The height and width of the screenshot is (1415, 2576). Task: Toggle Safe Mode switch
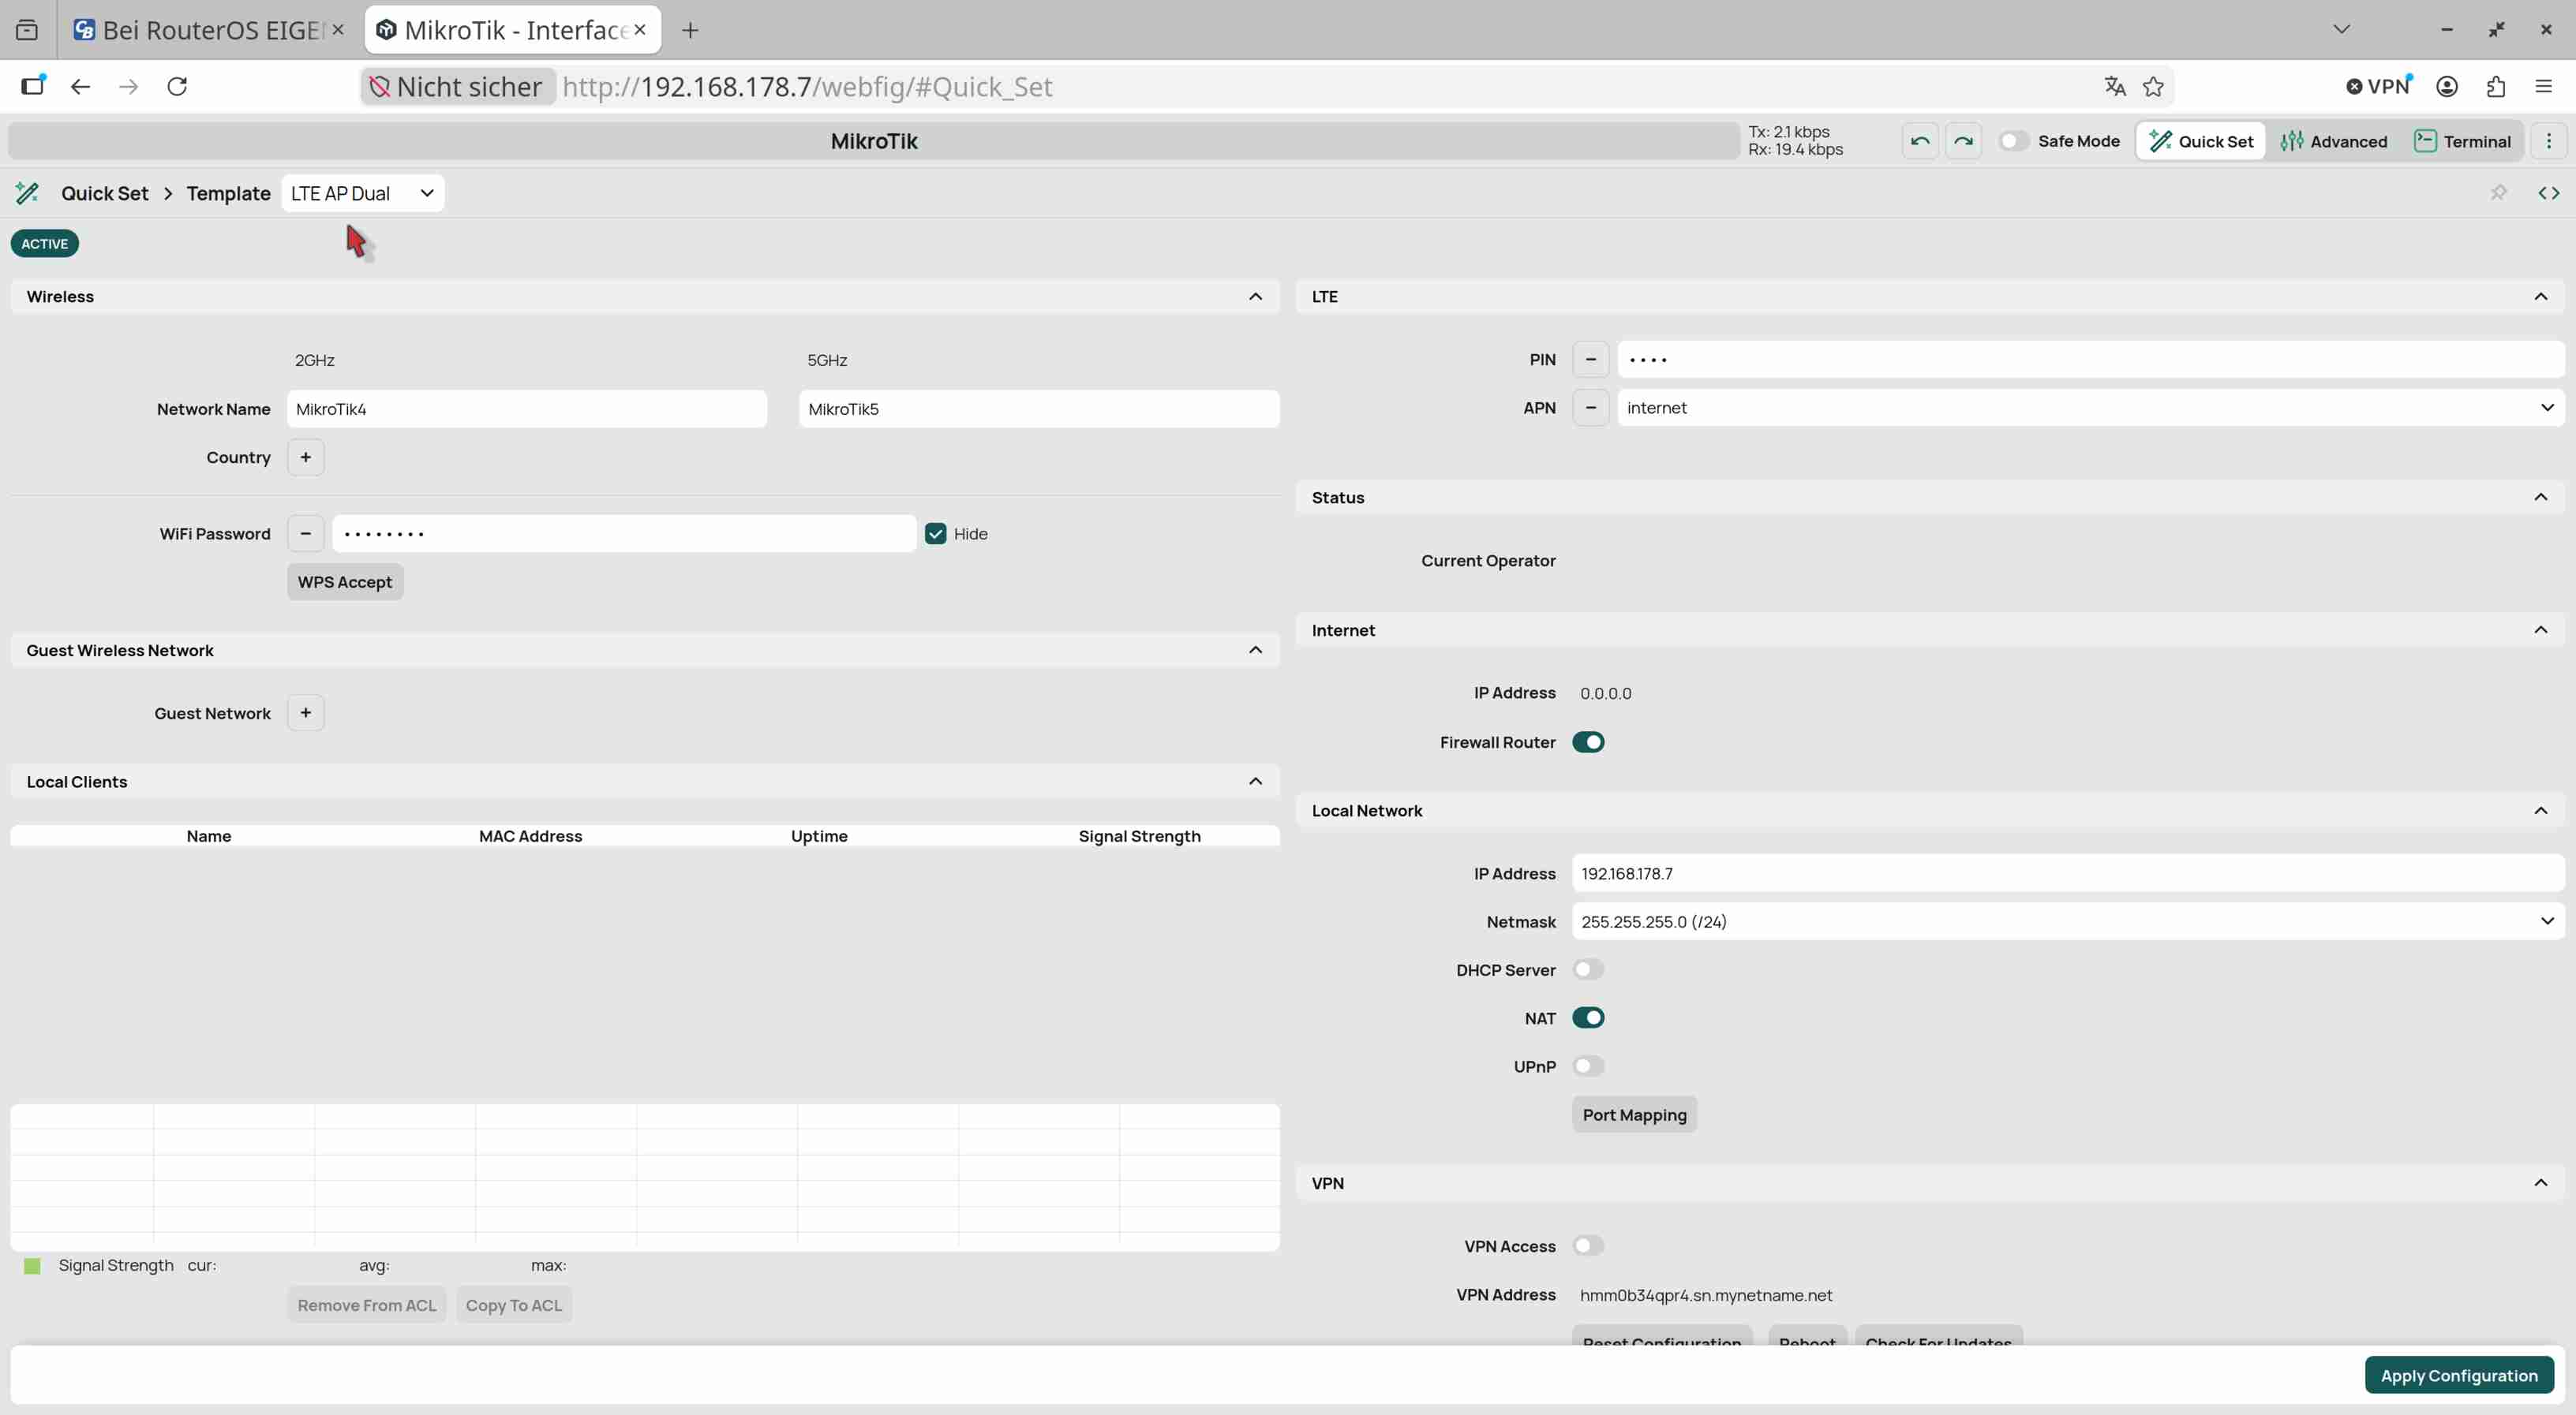coord(2013,141)
